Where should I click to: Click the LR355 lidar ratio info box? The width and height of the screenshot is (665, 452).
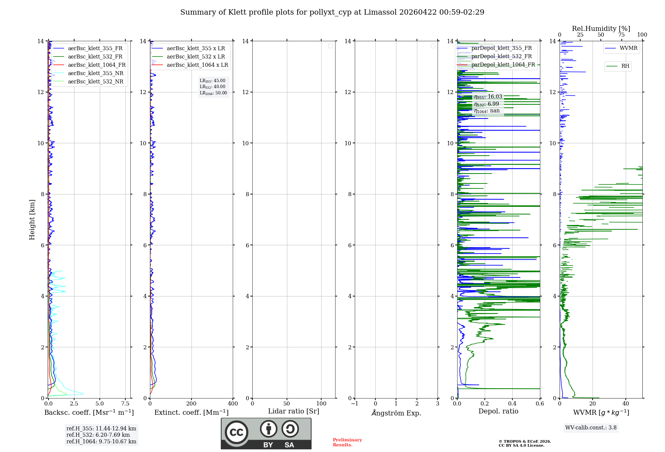coord(213,87)
